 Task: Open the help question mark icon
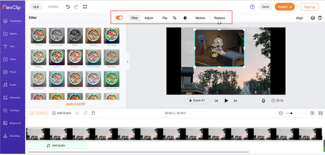pos(252,7)
